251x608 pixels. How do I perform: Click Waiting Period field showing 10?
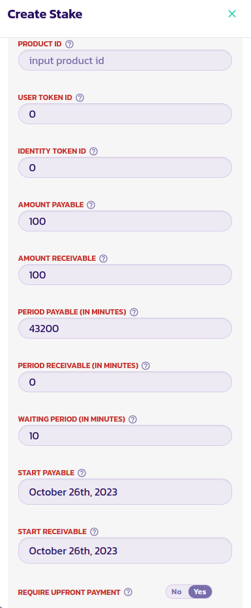[x=125, y=435]
